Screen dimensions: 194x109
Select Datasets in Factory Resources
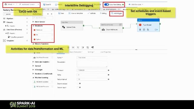click(10, 22)
